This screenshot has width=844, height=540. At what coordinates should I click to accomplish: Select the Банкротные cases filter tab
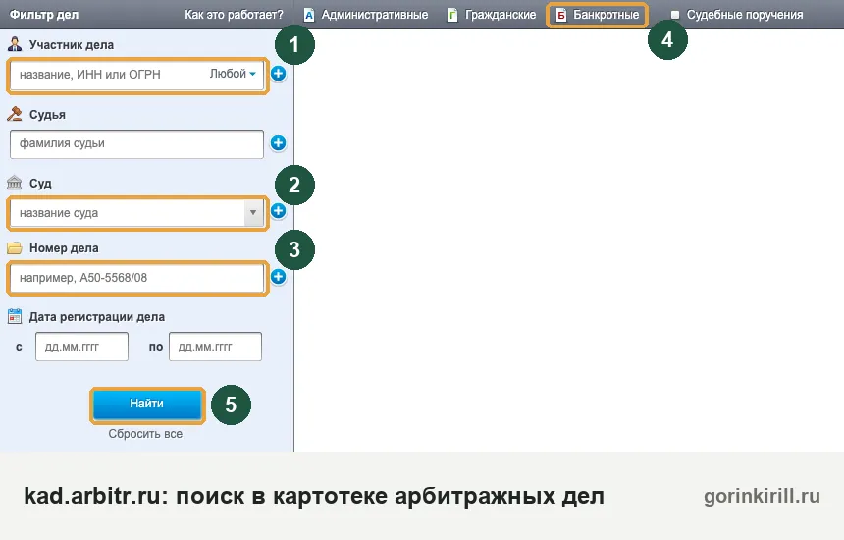[597, 15]
